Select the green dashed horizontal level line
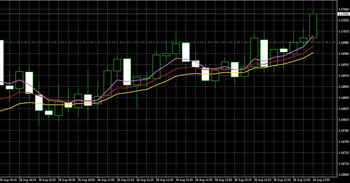Image resolution: width=350 pixels, height=183 pixels. (121, 42)
